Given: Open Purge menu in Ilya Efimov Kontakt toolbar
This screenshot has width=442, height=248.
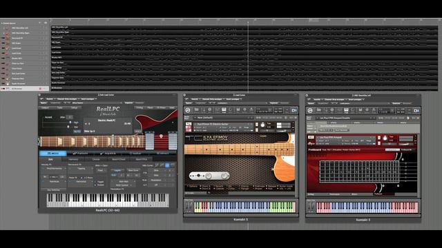Looking at the screenshot, I should (251, 110).
